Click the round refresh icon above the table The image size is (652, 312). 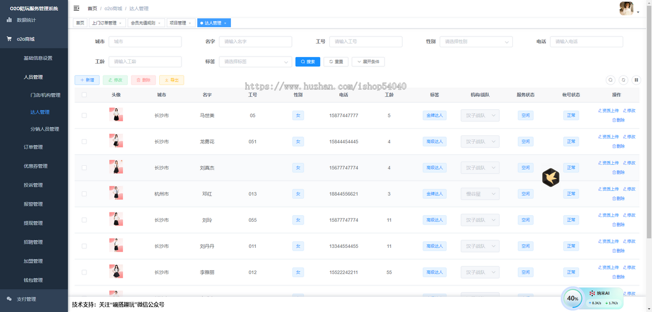pos(624,80)
